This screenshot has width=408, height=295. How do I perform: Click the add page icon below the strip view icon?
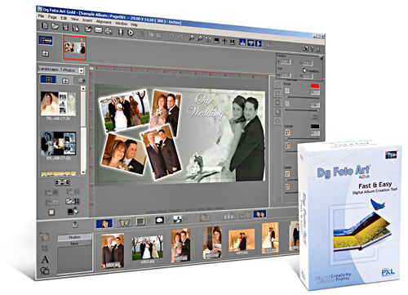coord(46,53)
